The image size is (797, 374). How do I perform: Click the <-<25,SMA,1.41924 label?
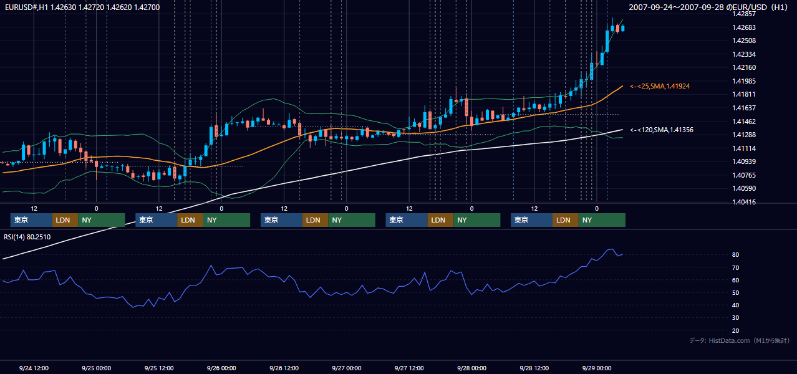click(660, 86)
